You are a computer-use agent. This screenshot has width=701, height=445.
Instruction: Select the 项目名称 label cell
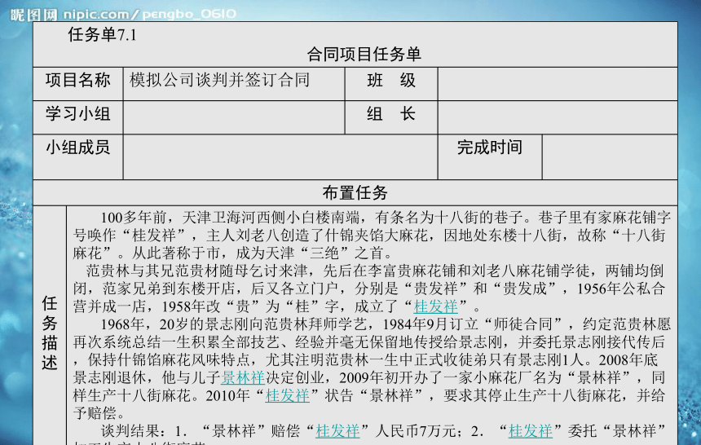pos(78,84)
